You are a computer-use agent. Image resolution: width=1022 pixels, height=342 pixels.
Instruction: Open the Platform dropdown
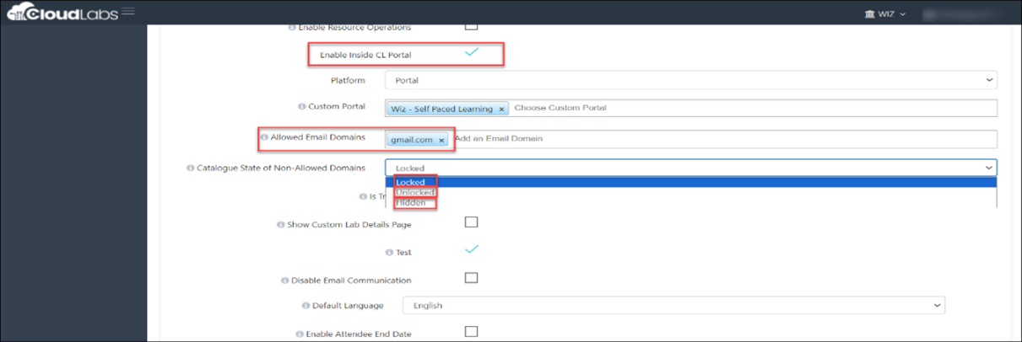coord(690,81)
